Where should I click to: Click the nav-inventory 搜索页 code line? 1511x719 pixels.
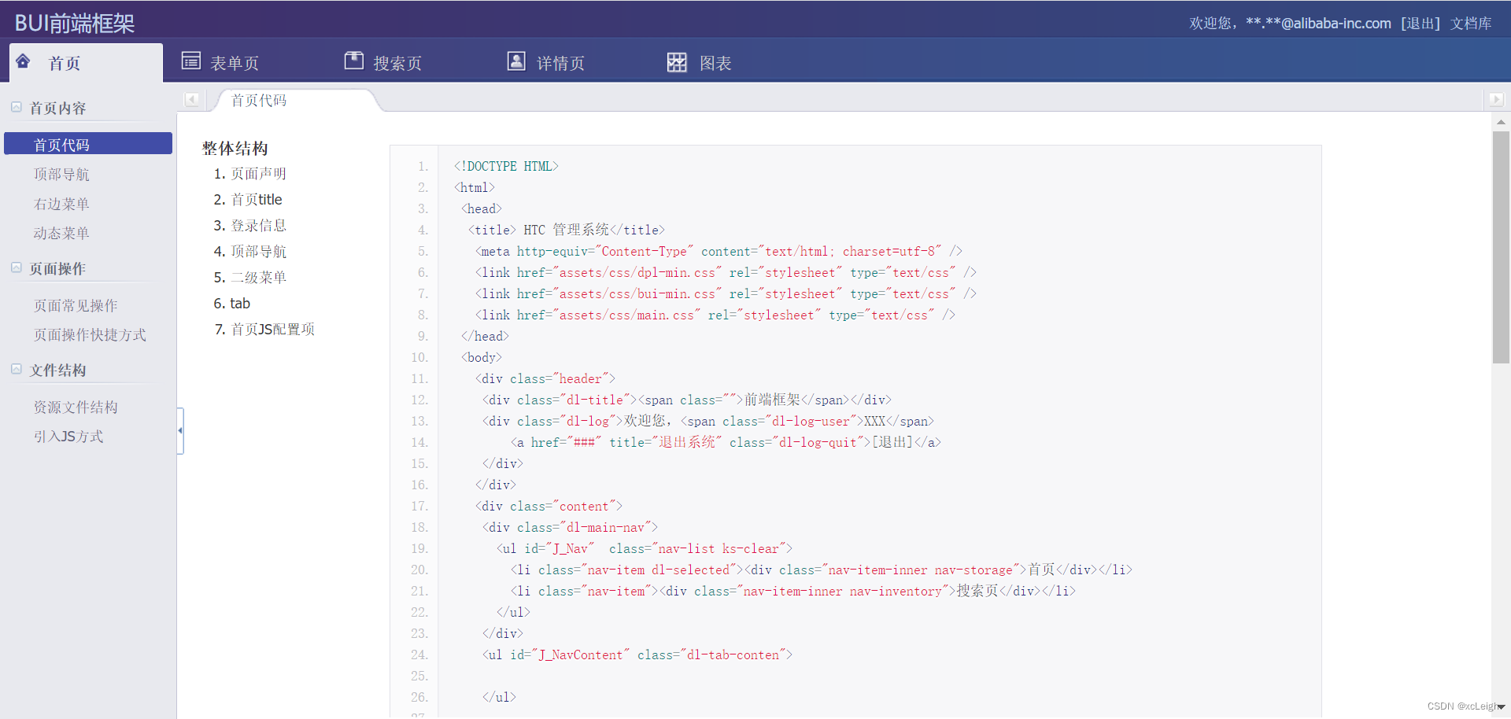click(793, 591)
